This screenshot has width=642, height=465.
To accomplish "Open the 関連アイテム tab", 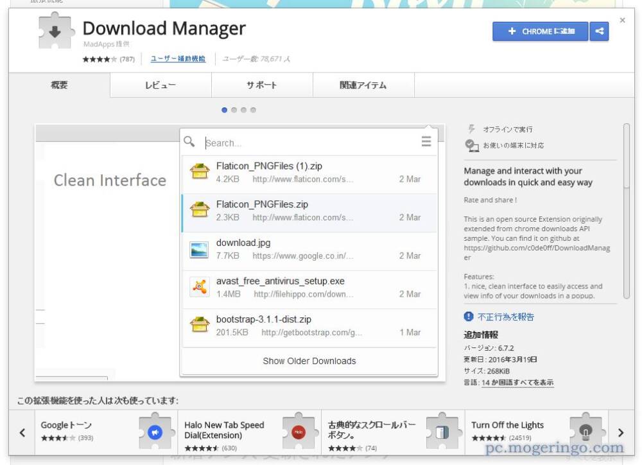I will pyautogui.click(x=363, y=85).
